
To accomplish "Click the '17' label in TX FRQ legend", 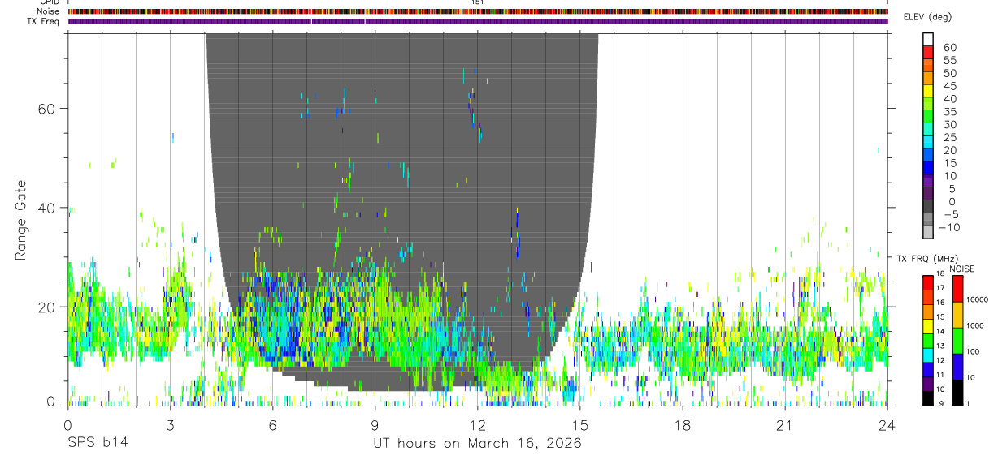I will point(939,288).
